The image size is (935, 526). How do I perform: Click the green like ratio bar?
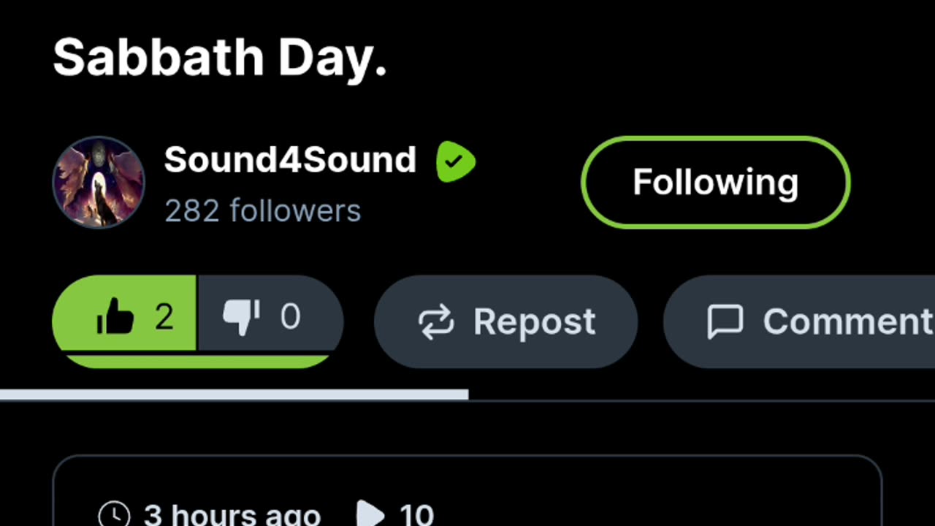pos(197,361)
